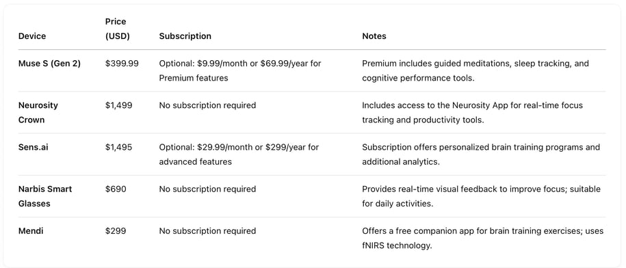Click the $1,499 price cell
The width and height of the screenshot is (626, 268).
tap(118, 105)
